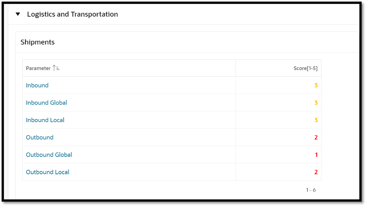
Task: Click the ascending sort icon beside Parameter
Action: coord(56,68)
